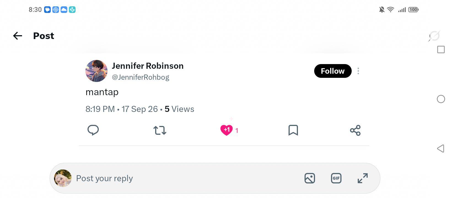Screen dimensions: 452x198
Task: Follow Jennifer Robinson
Action: (333, 71)
